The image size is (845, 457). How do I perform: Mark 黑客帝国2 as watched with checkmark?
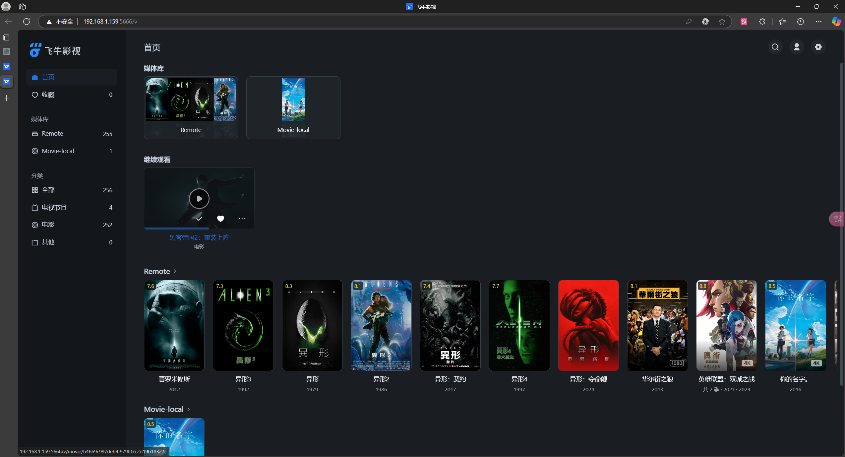[x=199, y=218]
